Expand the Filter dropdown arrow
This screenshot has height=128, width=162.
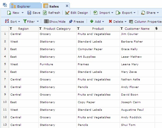coord(38,21)
